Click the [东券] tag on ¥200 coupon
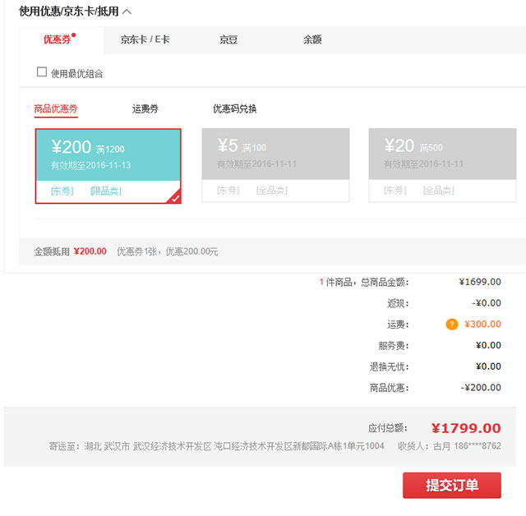Image resolution: width=526 pixels, height=516 pixels. pyautogui.click(x=62, y=191)
